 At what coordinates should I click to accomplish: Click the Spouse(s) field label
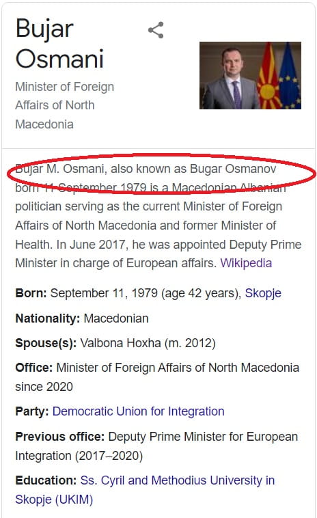[x=46, y=343]
